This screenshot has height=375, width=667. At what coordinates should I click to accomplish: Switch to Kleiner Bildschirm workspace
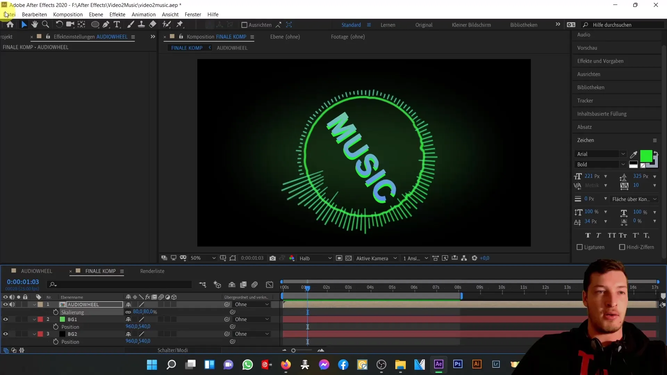471,25
